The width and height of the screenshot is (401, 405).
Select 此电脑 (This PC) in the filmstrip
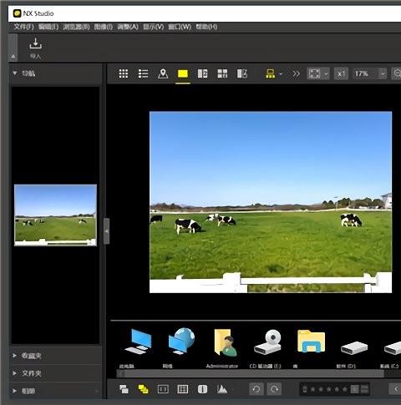[138, 342]
